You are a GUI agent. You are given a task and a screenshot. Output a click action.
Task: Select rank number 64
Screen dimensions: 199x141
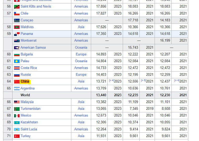[x=9, y=81]
